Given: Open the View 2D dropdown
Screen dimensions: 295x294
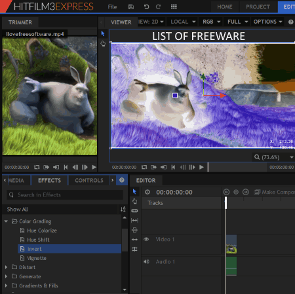Looking at the screenshot, I should (x=151, y=22).
